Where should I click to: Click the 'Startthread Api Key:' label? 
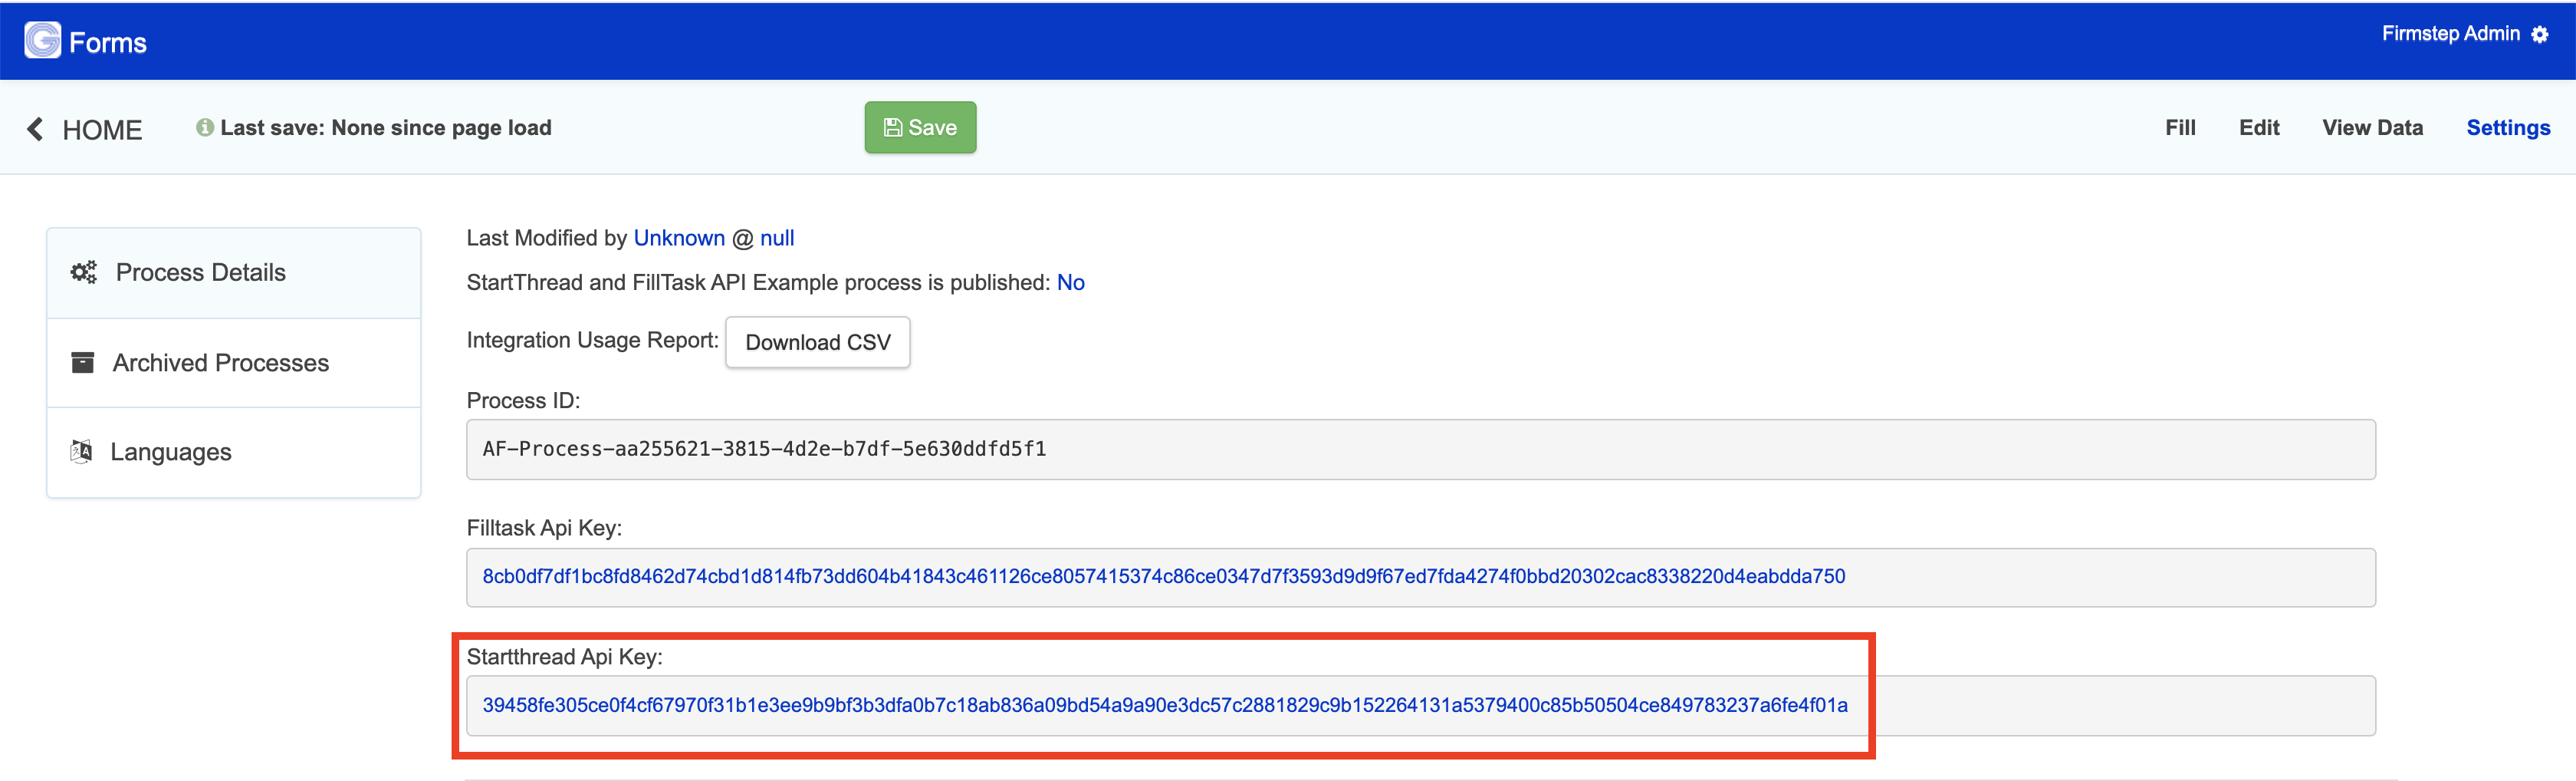click(564, 657)
